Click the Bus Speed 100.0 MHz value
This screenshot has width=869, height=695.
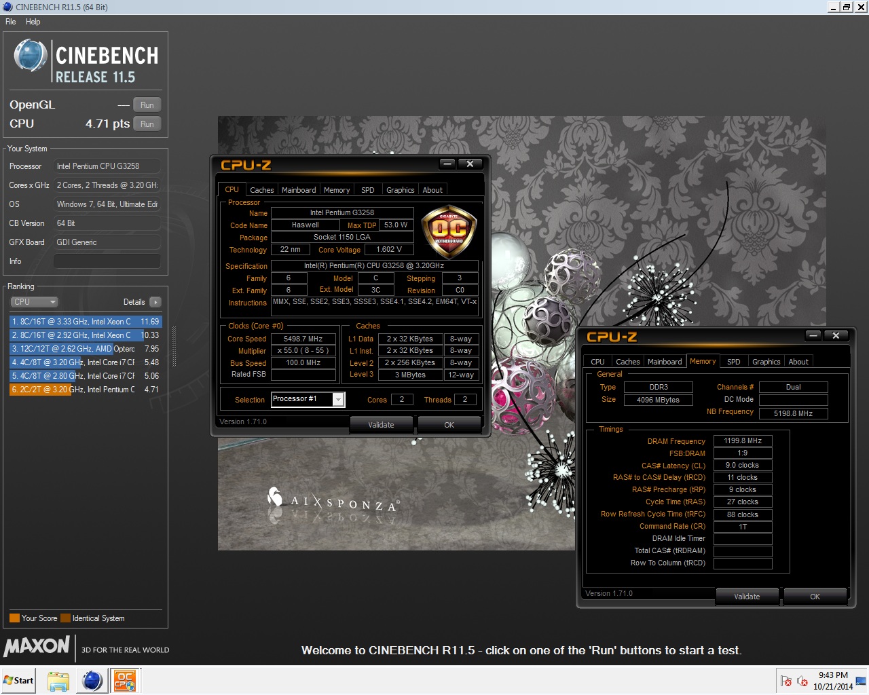tap(303, 363)
